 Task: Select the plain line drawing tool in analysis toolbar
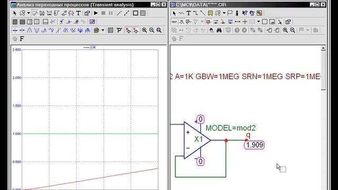coord(119,13)
